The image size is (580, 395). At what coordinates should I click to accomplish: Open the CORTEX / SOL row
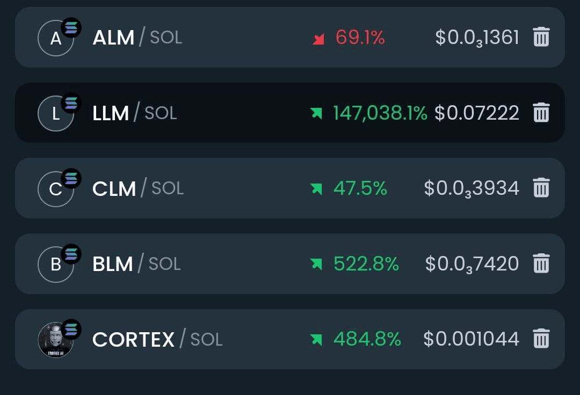289,339
